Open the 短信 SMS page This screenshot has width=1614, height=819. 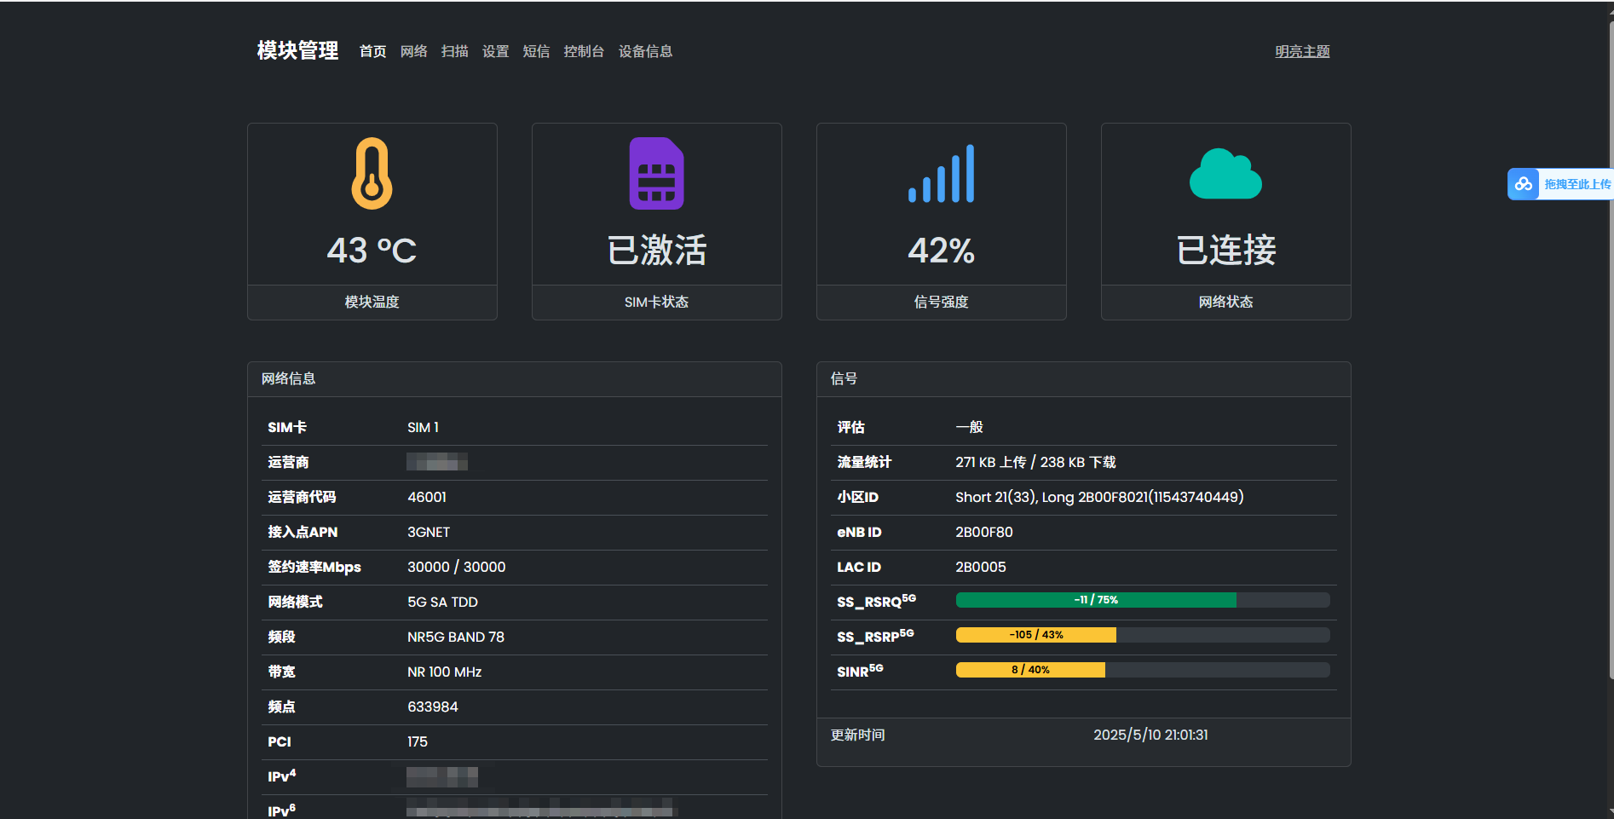point(536,51)
